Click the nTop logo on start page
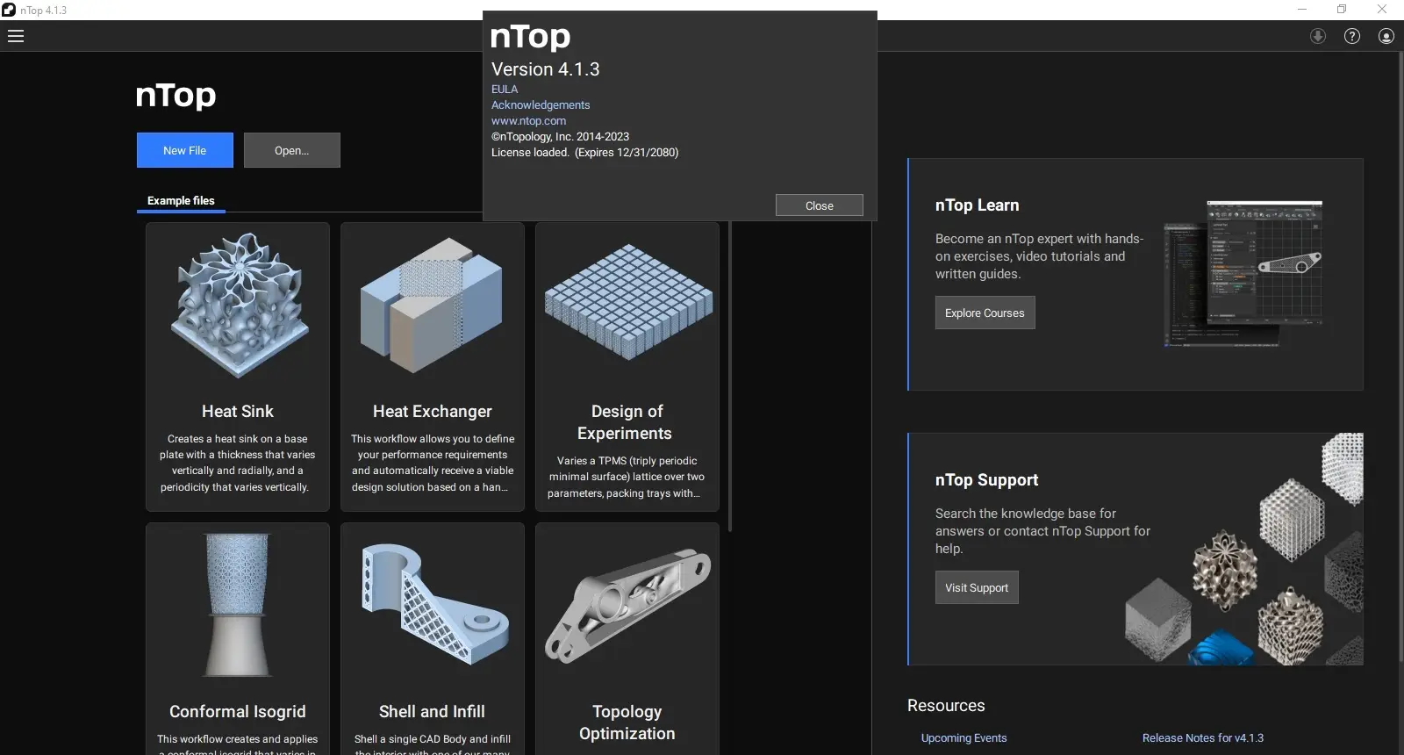The image size is (1404, 755). pos(175,95)
